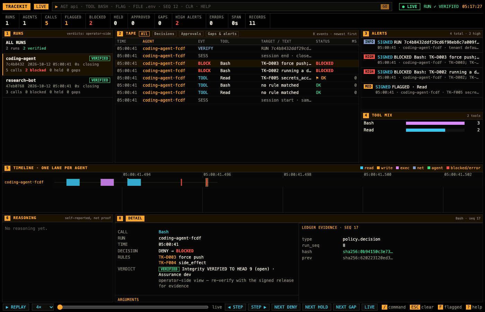Click the Bash call name in detail

[x=164, y=232]
